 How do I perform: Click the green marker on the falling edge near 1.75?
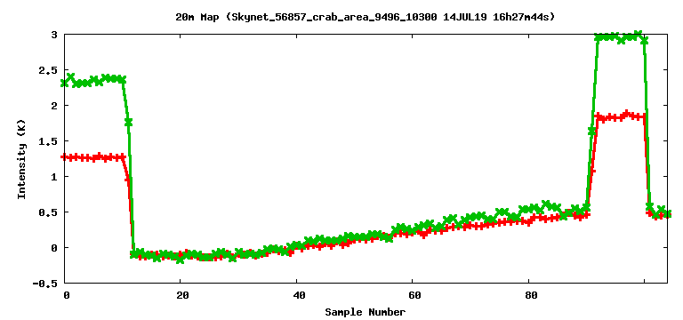click(128, 123)
